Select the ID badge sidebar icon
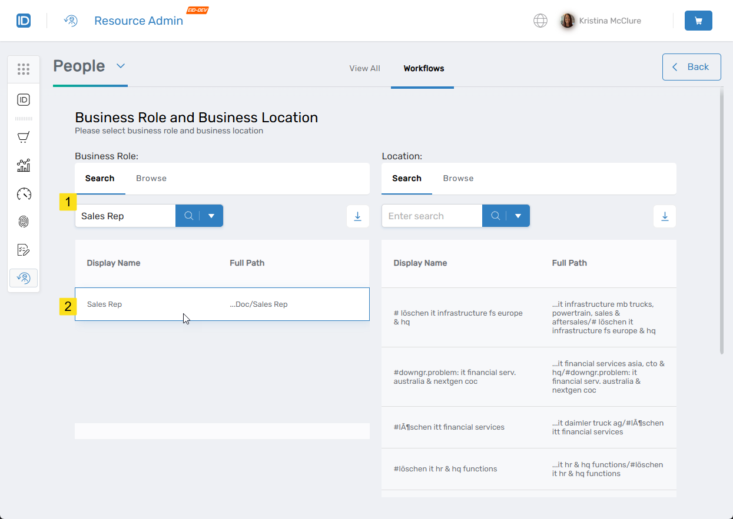The height and width of the screenshot is (519, 733). [24, 99]
